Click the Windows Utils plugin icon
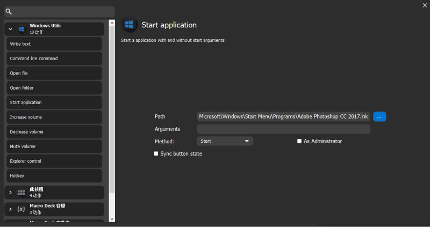 click(21, 29)
